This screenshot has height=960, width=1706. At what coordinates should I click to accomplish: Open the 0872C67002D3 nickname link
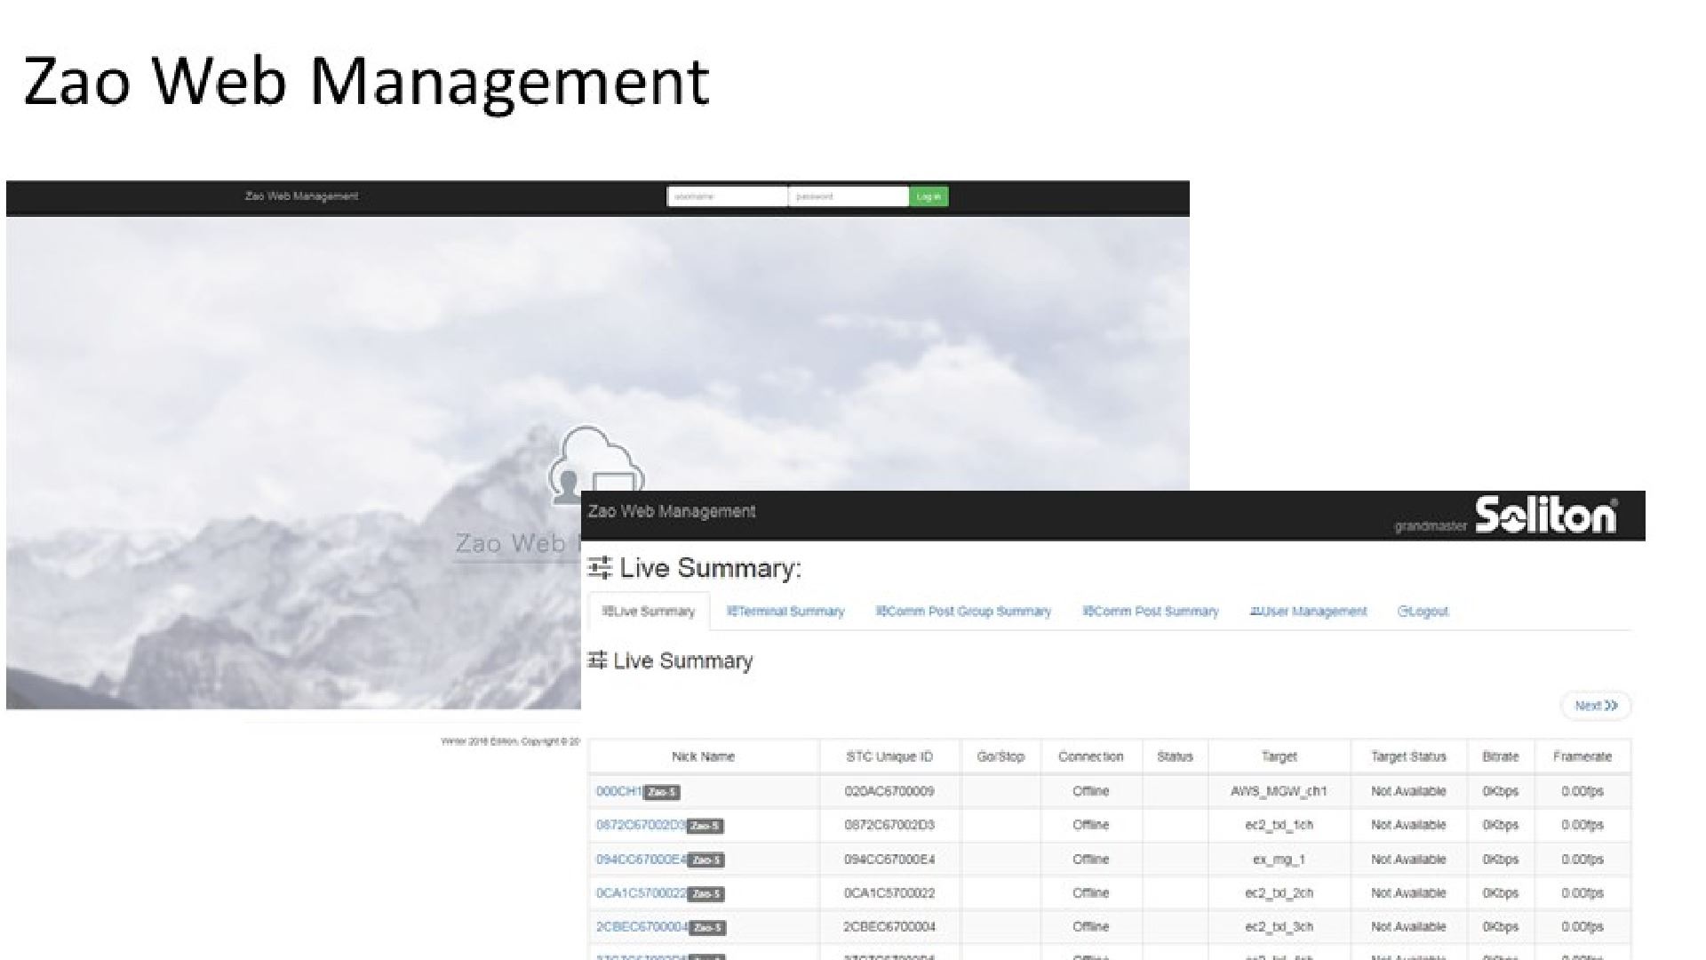click(x=641, y=825)
